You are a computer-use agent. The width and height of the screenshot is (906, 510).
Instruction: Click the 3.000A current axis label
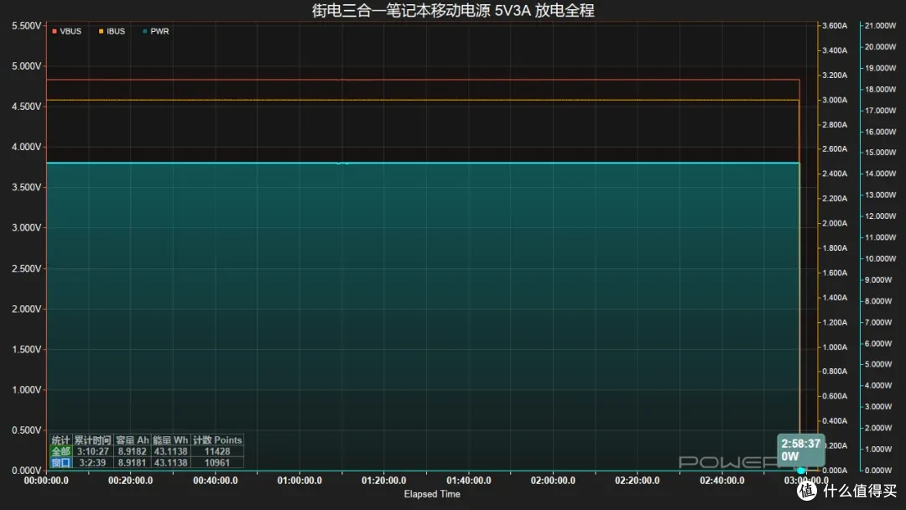[835, 100]
